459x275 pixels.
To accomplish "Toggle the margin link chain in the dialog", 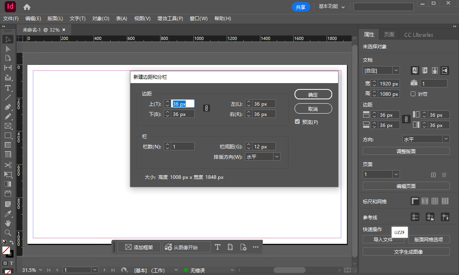I will pyautogui.click(x=206, y=108).
